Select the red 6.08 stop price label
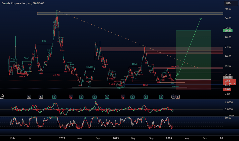The image size is (239, 141). (x=227, y=89)
